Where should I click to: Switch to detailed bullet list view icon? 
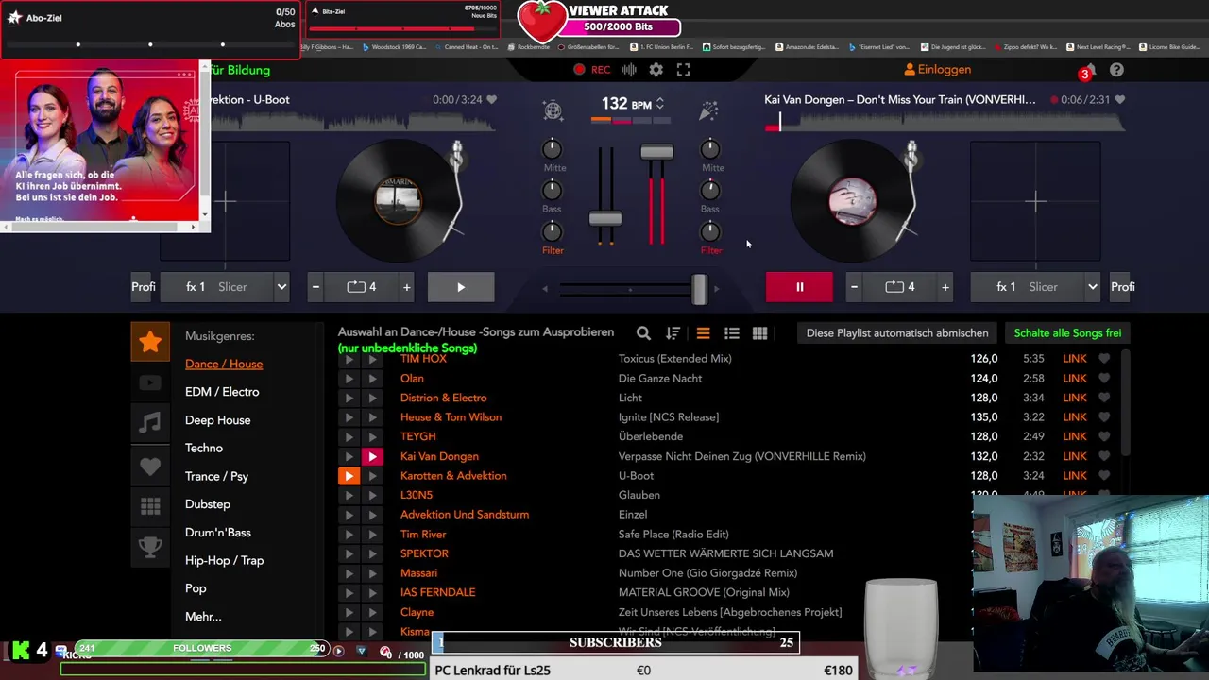731,333
